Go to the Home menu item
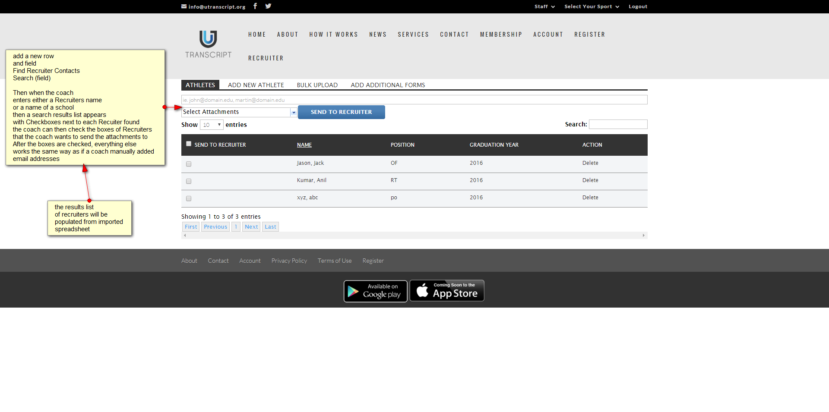829x412 pixels. 257,35
